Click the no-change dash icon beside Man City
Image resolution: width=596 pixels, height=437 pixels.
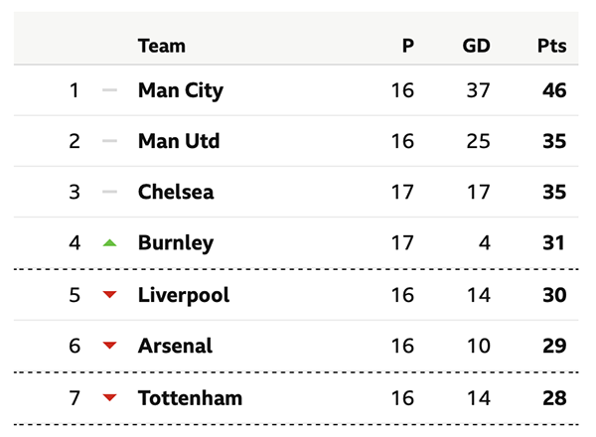[109, 90]
